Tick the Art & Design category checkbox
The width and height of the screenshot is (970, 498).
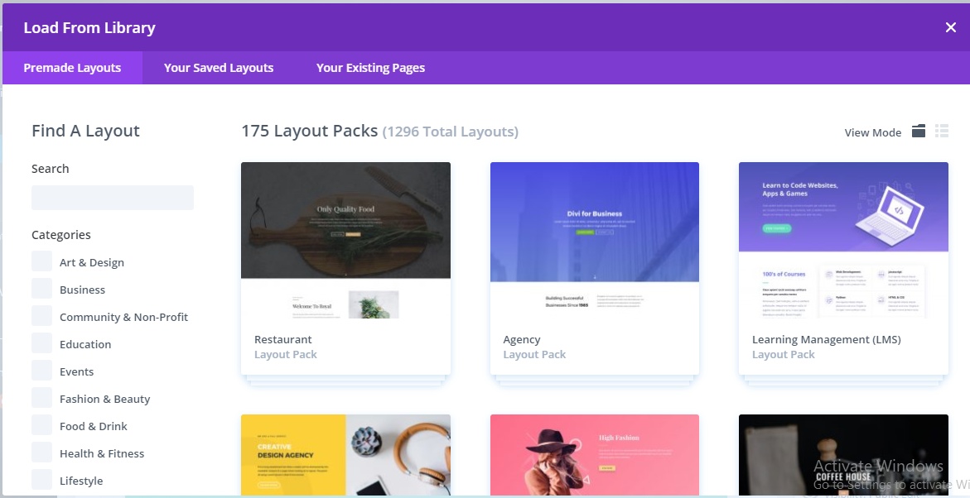[42, 261]
